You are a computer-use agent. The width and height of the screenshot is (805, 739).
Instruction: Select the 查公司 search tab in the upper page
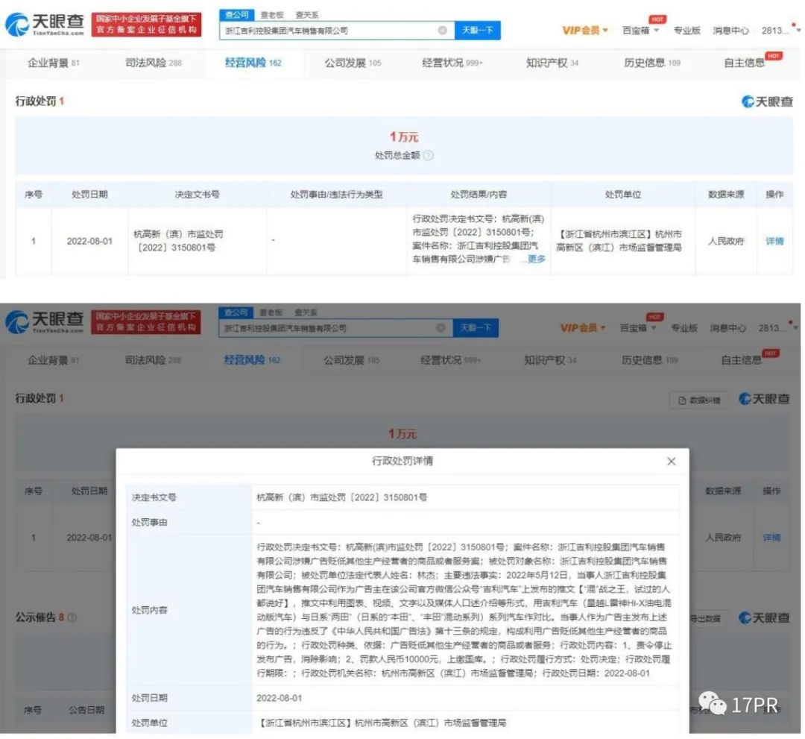click(x=237, y=15)
